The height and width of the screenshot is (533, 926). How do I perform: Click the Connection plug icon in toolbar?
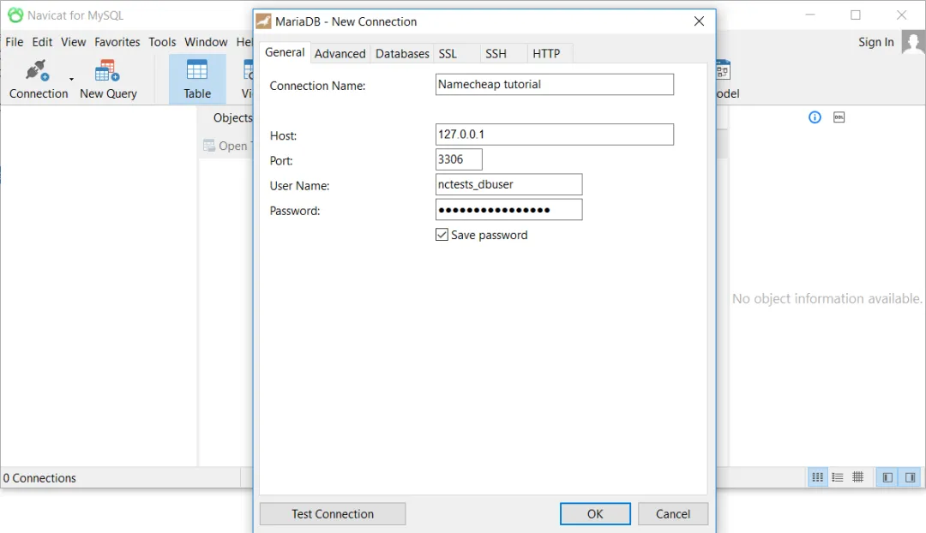tap(37, 71)
